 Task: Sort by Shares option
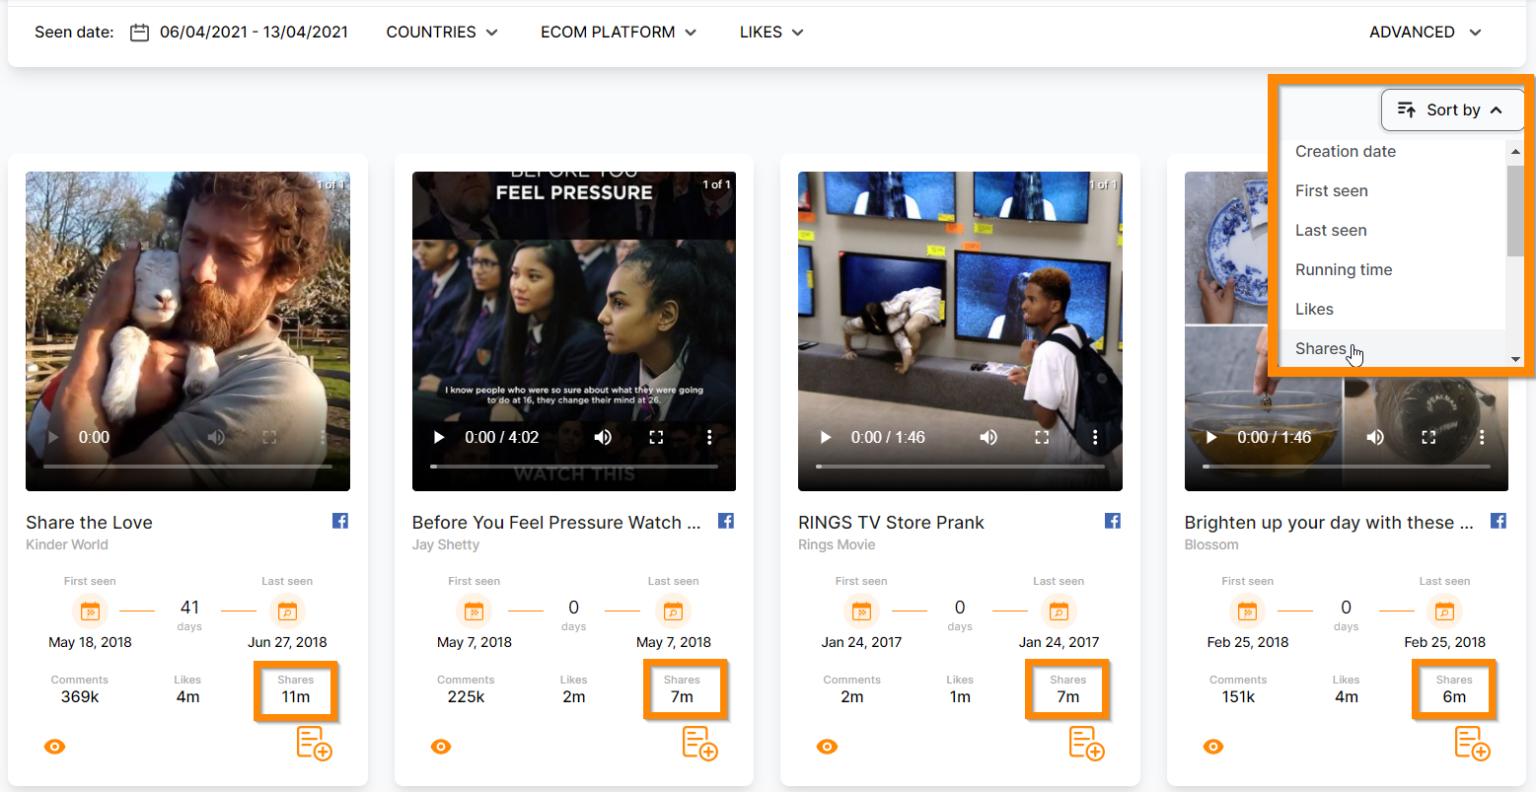coord(1393,348)
